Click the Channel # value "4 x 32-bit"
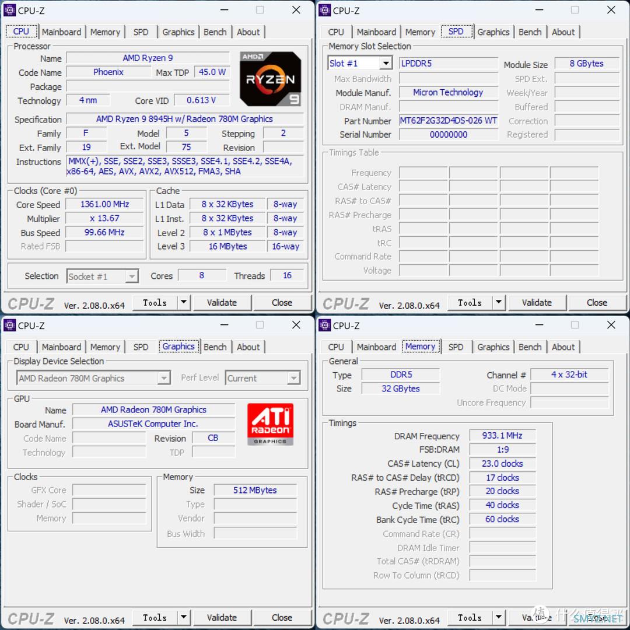The width and height of the screenshot is (630, 630). pos(569,374)
